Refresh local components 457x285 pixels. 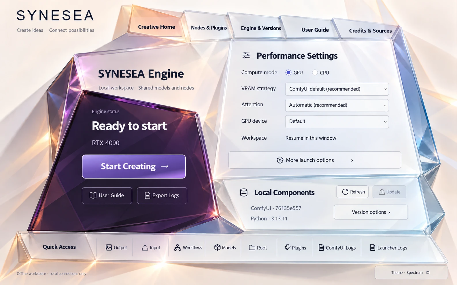[352, 192]
